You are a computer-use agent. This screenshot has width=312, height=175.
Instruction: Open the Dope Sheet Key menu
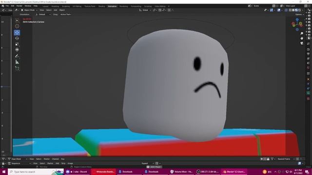coord(63,159)
